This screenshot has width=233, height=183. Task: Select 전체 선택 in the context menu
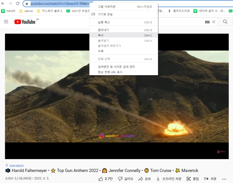tap(124, 59)
